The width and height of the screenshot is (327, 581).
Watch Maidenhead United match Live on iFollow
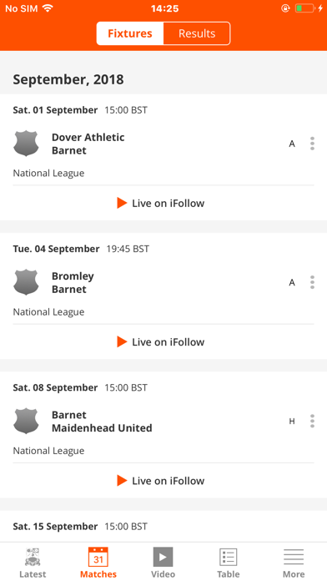click(x=161, y=481)
